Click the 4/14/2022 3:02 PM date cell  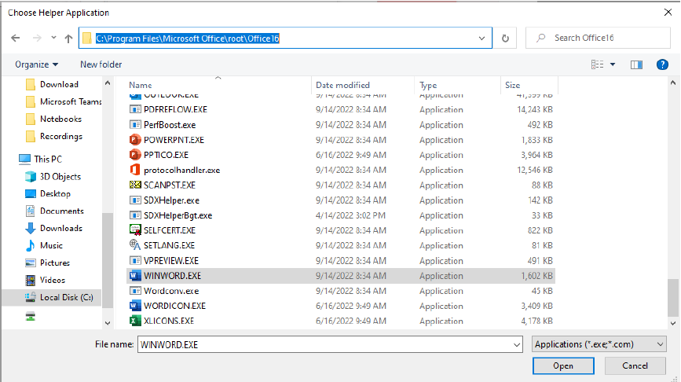[350, 215]
